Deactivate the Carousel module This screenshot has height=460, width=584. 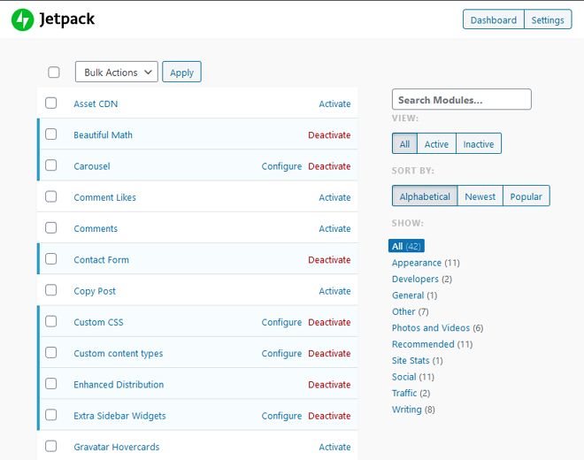329,166
